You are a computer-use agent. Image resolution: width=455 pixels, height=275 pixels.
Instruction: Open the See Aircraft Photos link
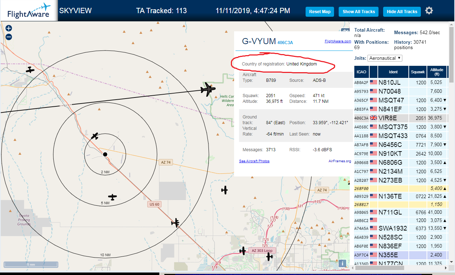tap(254, 161)
